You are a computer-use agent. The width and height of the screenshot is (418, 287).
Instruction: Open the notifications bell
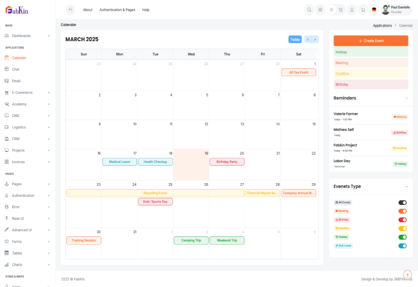click(x=352, y=9)
